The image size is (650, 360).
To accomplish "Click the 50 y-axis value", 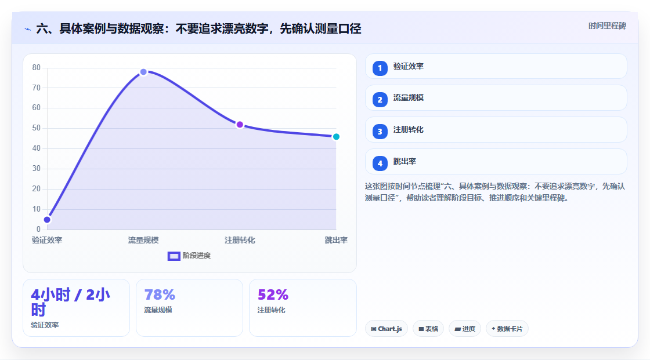I will [x=37, y=128].
